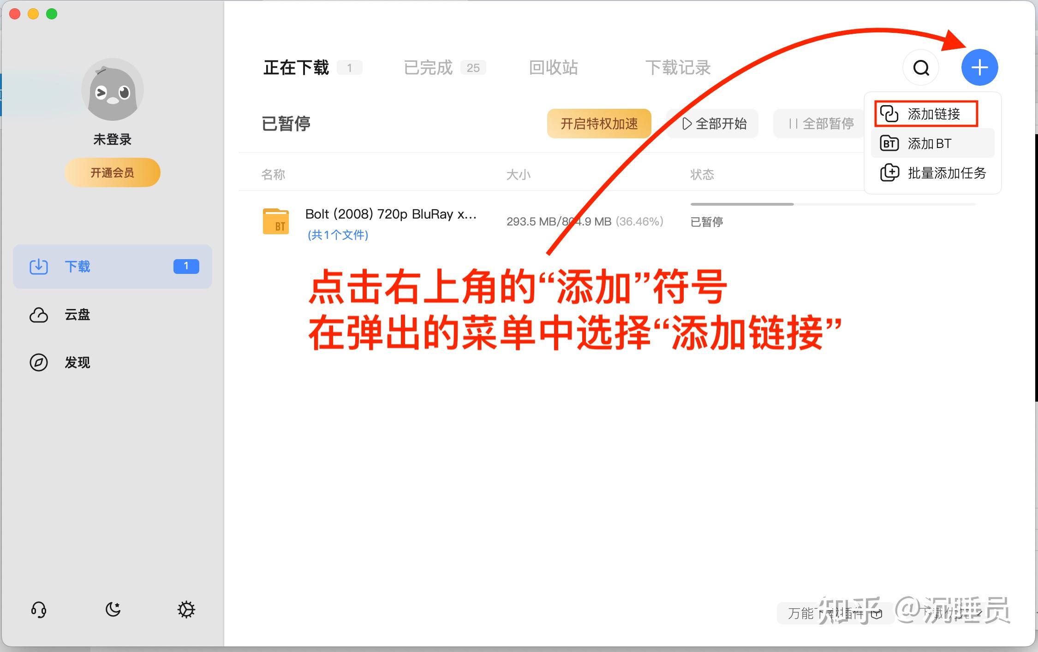Image resolution: width=1038 pixels, height=652 pixels.
Task: Switch to the 正在下载 tab
Action: [x=312, y=68]
